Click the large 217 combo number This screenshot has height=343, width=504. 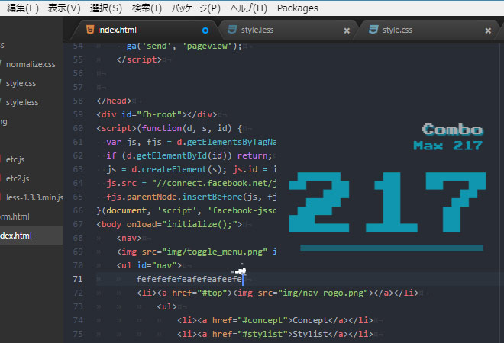tap(387, 202)
